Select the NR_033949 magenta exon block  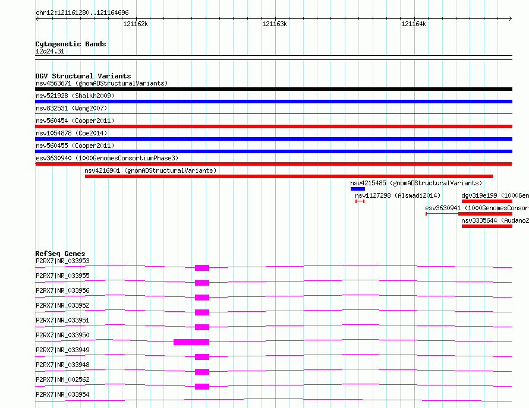(202, 357)
